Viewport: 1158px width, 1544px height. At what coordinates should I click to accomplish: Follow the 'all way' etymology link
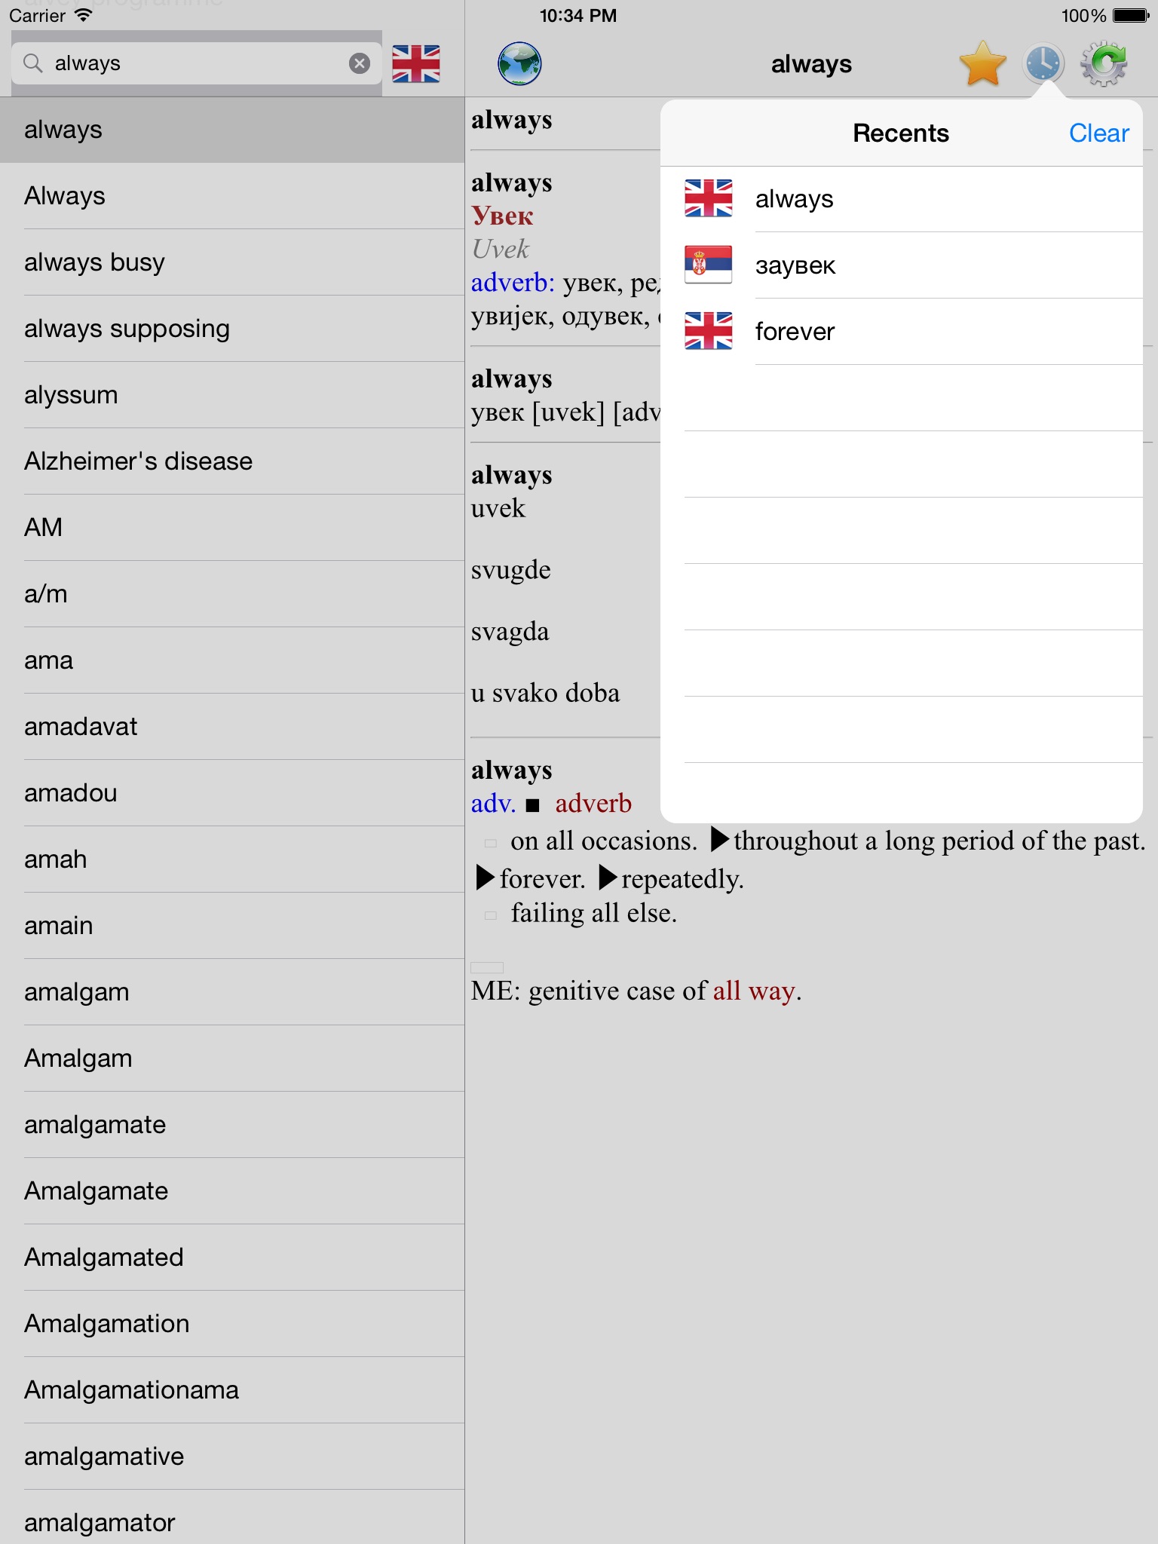(754, 991)
